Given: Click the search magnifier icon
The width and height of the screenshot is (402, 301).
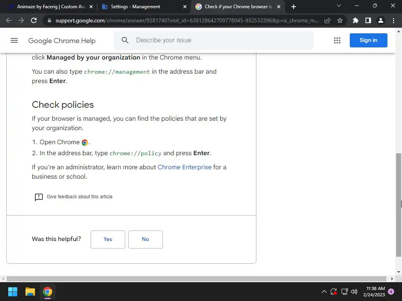Looking at the screenshot, I should [125, 40].
